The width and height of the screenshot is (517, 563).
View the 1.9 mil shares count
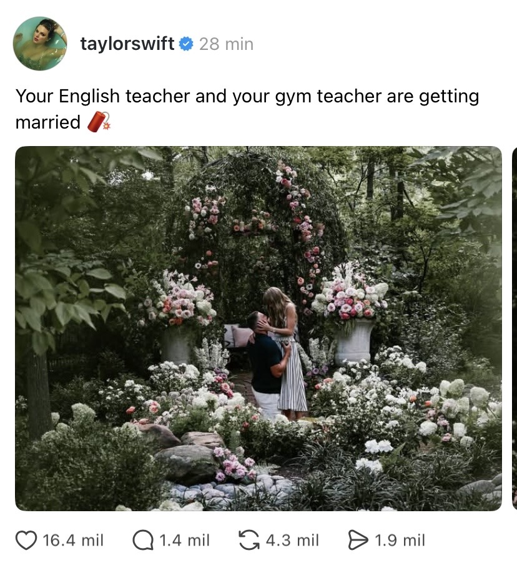400,541
